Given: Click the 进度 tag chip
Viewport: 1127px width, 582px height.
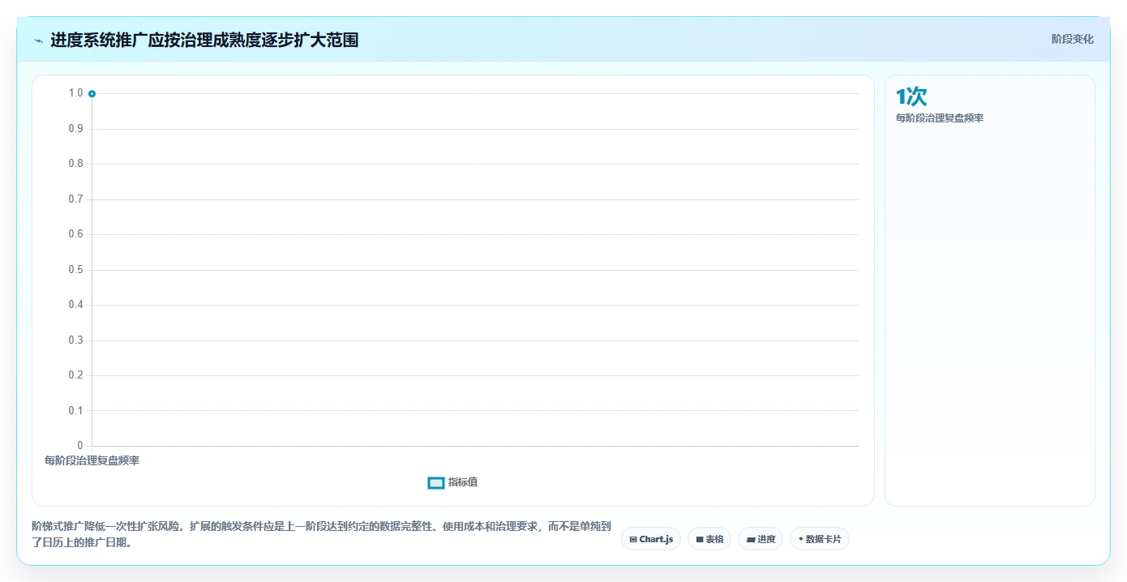Looking at the screenshot, I should tap(761, 539).
